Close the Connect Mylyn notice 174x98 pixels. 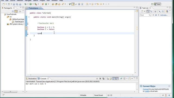pyautogui.click(x=169, y=86)
